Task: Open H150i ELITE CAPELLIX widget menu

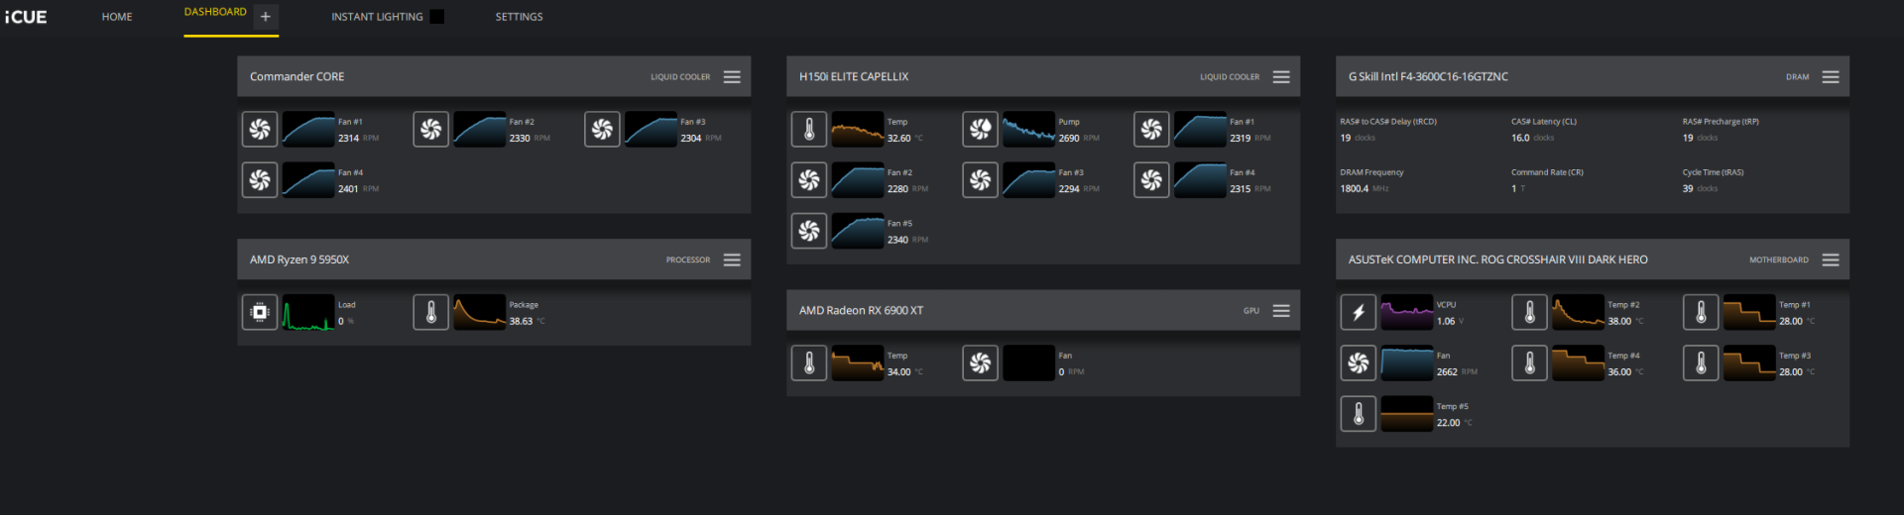Action: click(1281, 77)
